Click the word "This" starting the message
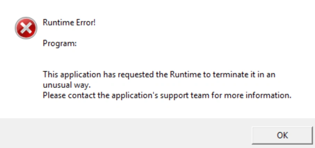 point(50,75)
